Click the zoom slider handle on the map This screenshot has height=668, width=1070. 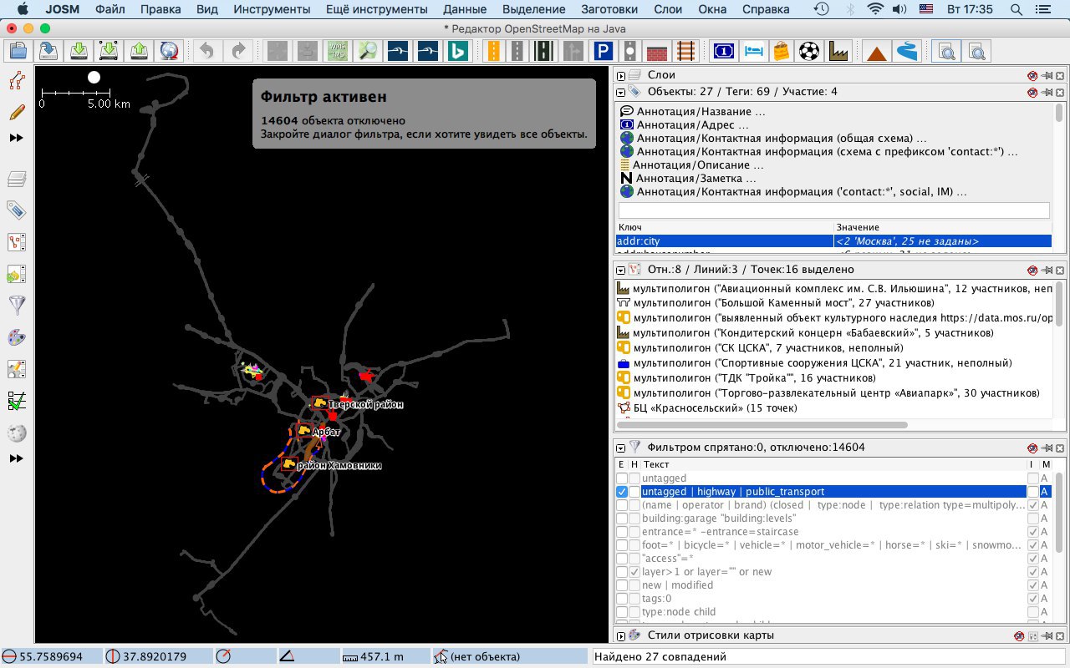(94, 77)
